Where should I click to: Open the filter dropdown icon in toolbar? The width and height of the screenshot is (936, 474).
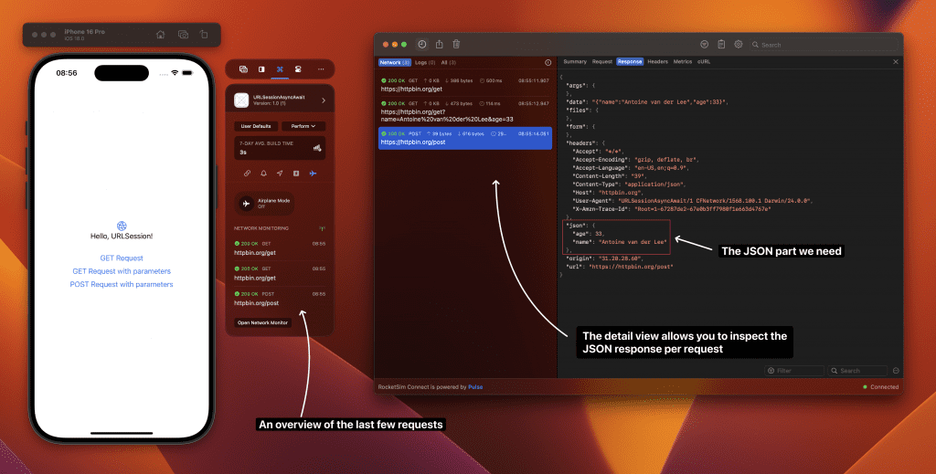(704, 44)
